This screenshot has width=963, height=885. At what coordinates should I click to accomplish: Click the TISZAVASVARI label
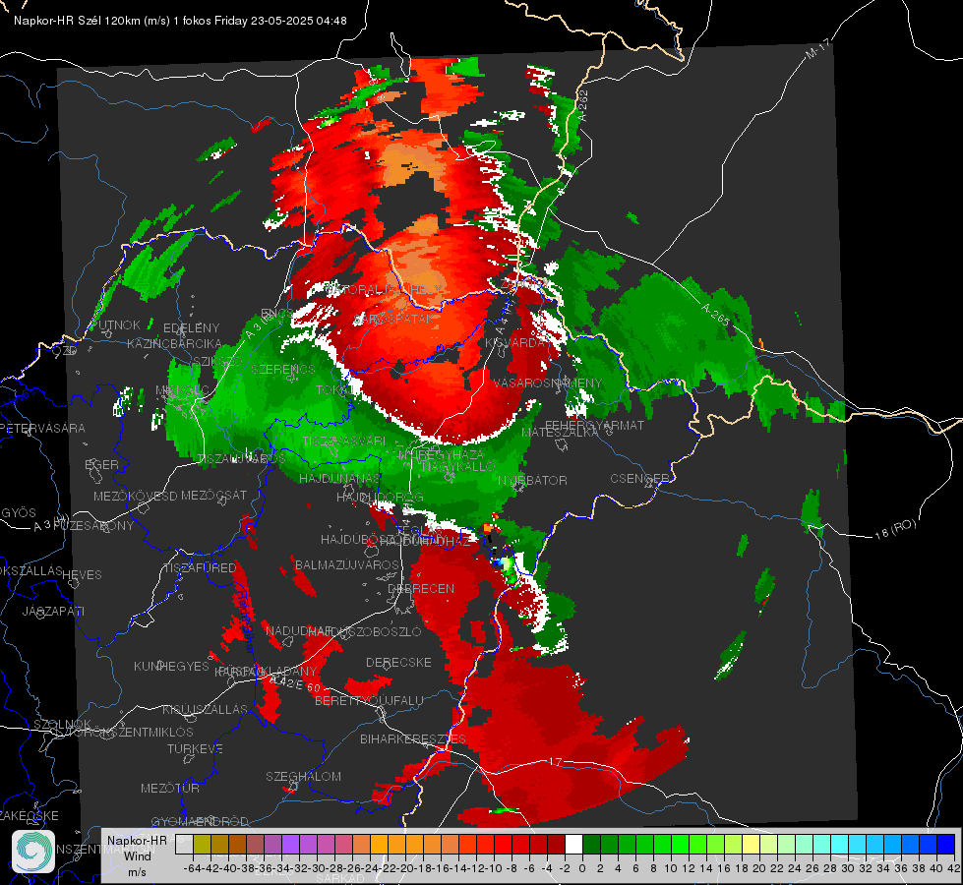344,441
